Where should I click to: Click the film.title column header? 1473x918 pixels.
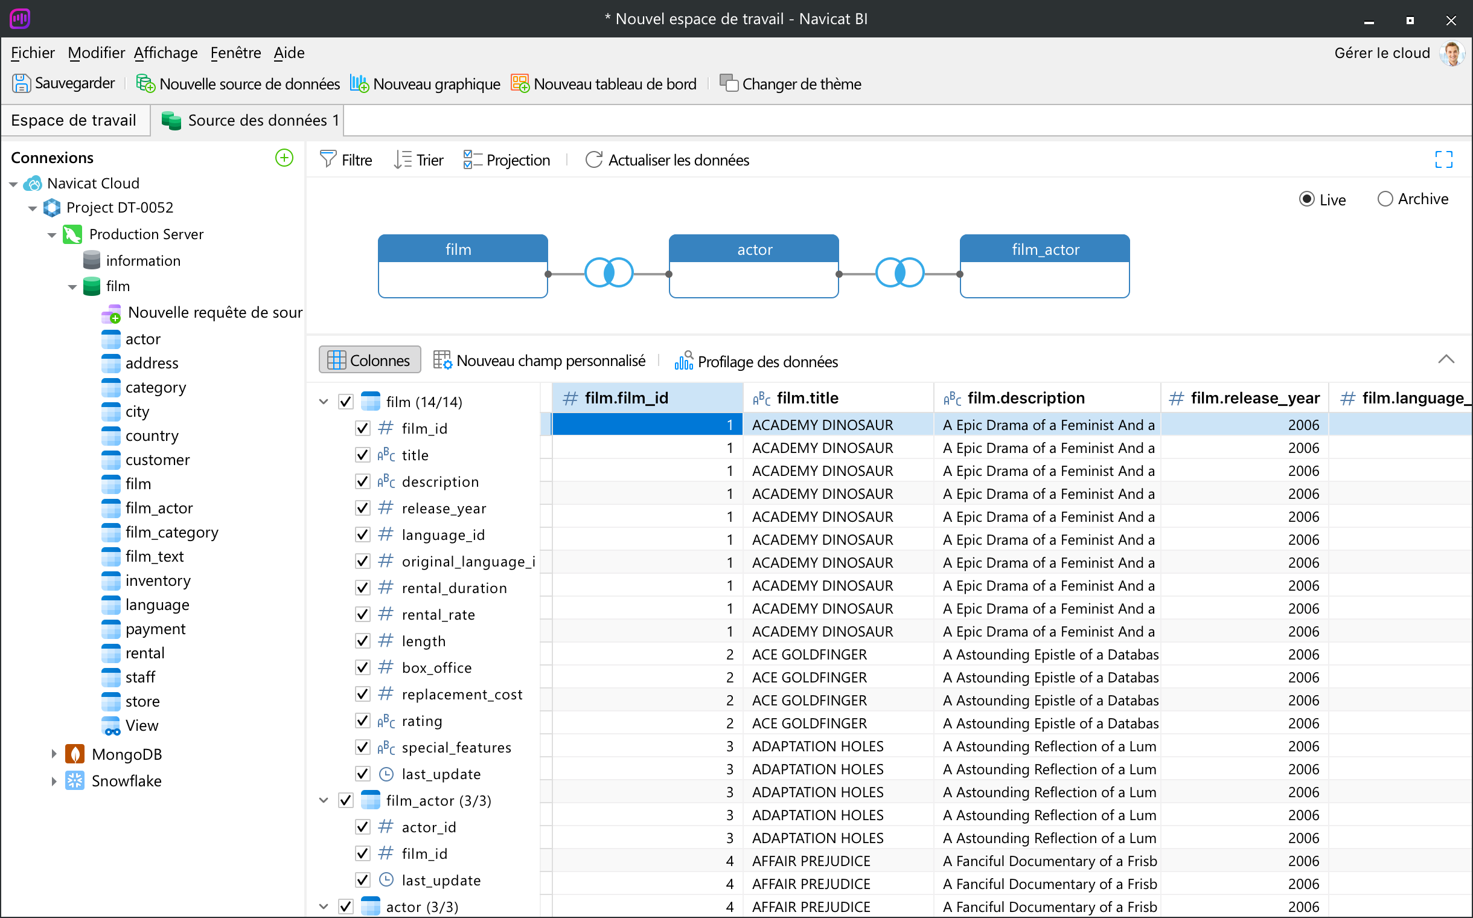pos(807,398)
